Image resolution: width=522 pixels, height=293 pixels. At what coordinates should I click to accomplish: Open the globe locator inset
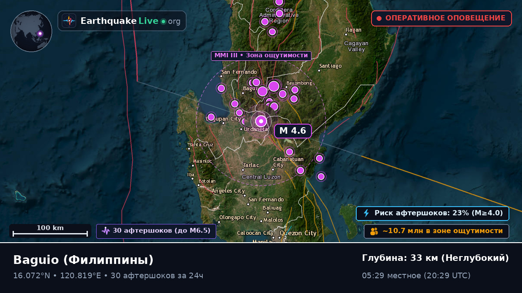[31, 31]
